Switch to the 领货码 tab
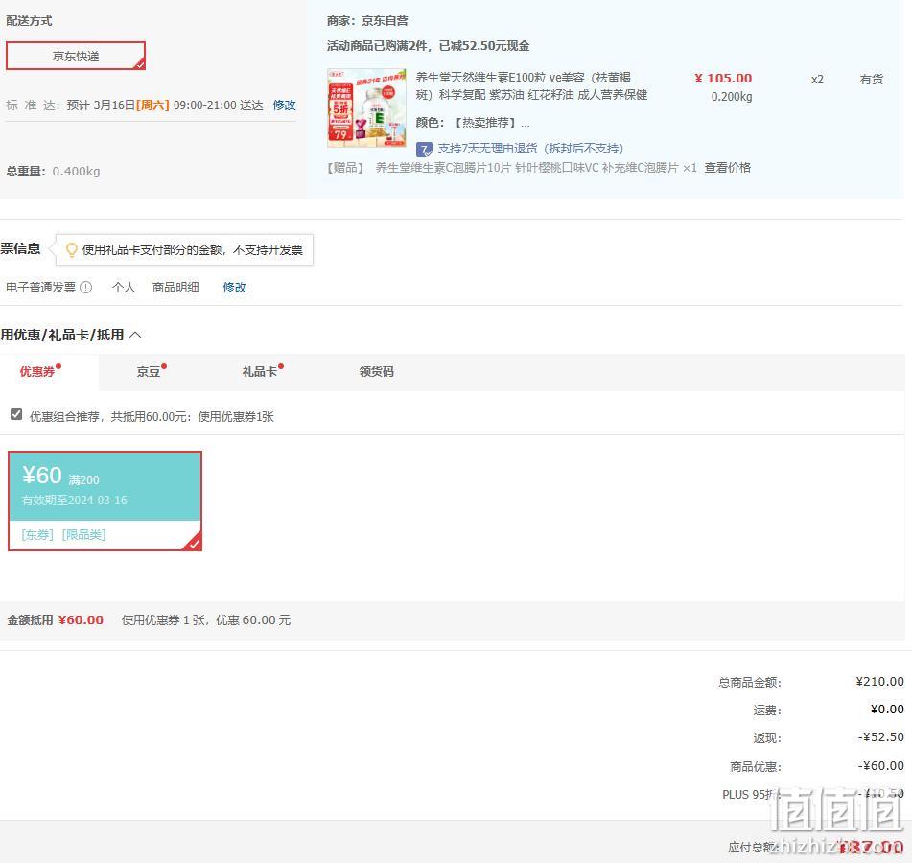Image resolution: width=912 pixels, height=863 pixels. [376, 372]
